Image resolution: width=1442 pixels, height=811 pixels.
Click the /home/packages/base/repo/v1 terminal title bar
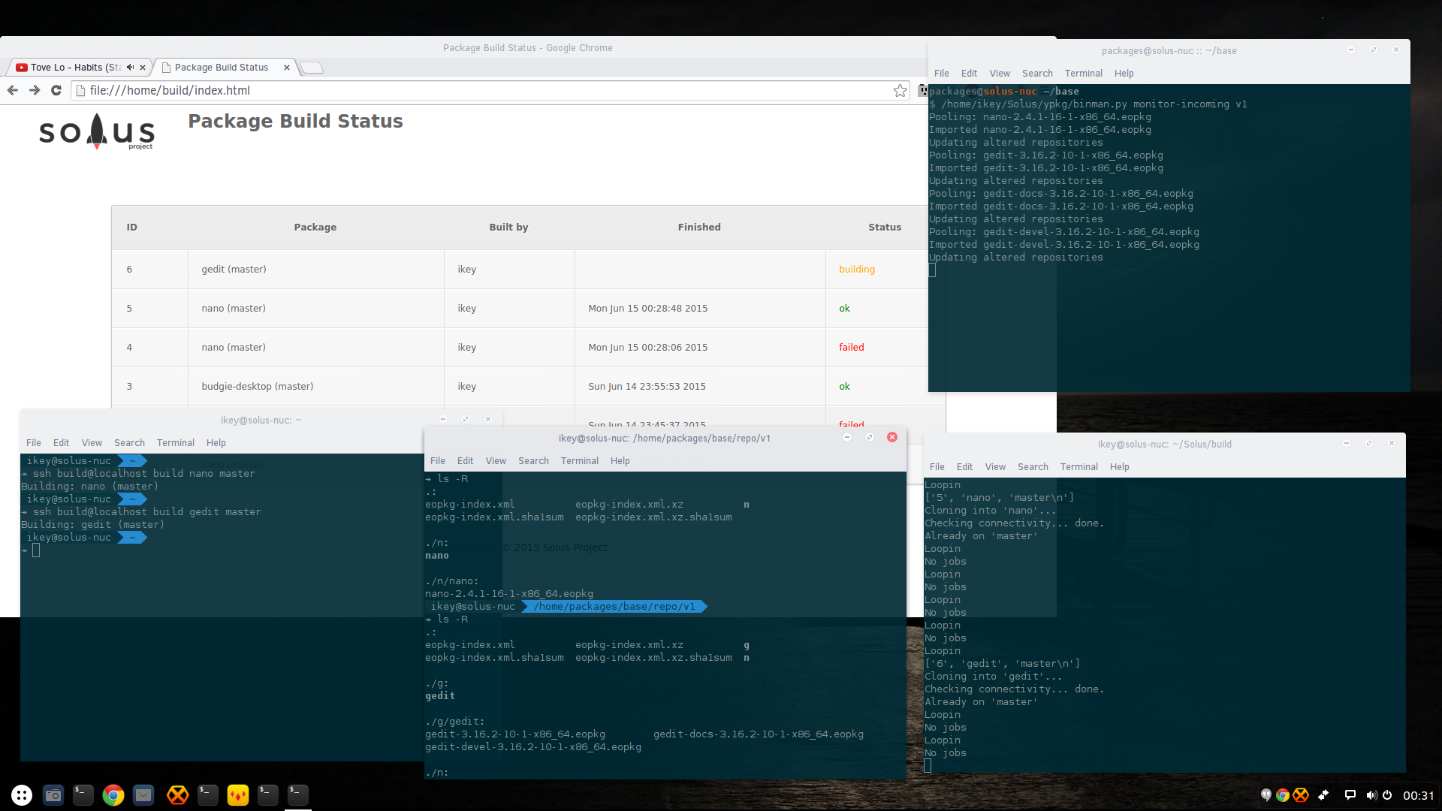[x=665, y=438]
